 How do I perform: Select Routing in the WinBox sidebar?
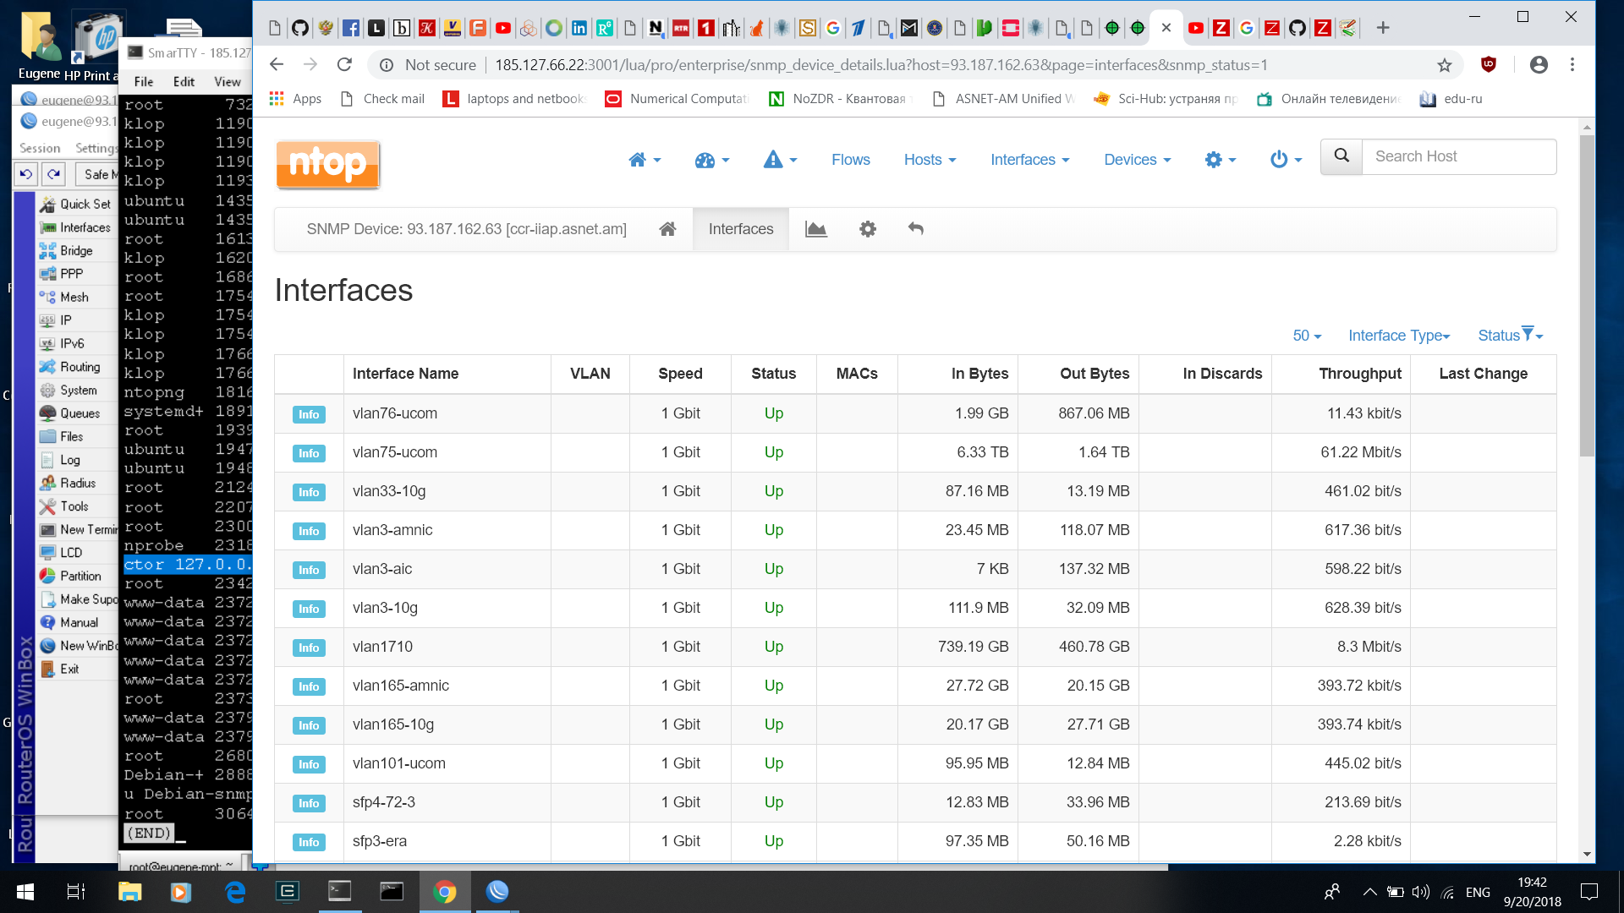(77, 366)
